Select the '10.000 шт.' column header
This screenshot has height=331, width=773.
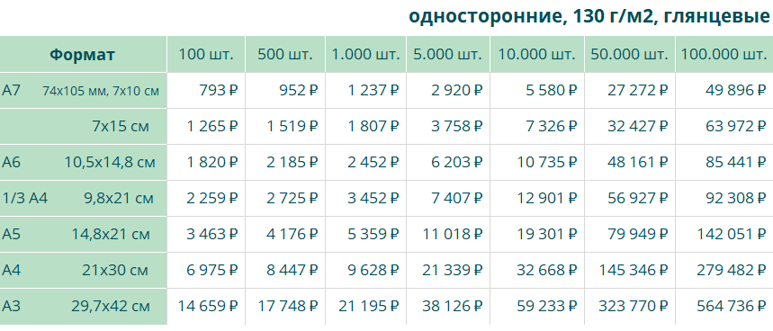[537, 54]
